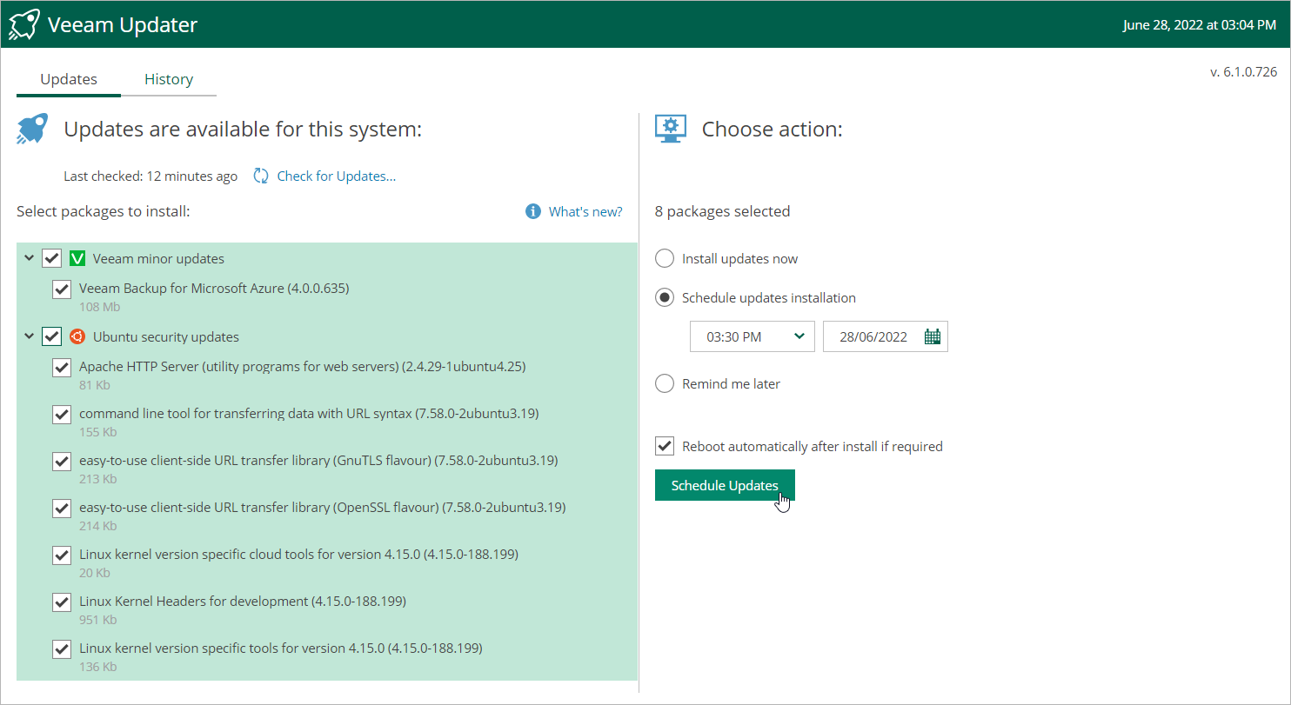1291x705 pixels.
Task: Select Schedule updates installation radio button
Action: pos(665,297)
